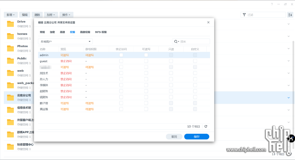Expand the web folder details chevron
The image size is (295, 160).
point(289,73)
